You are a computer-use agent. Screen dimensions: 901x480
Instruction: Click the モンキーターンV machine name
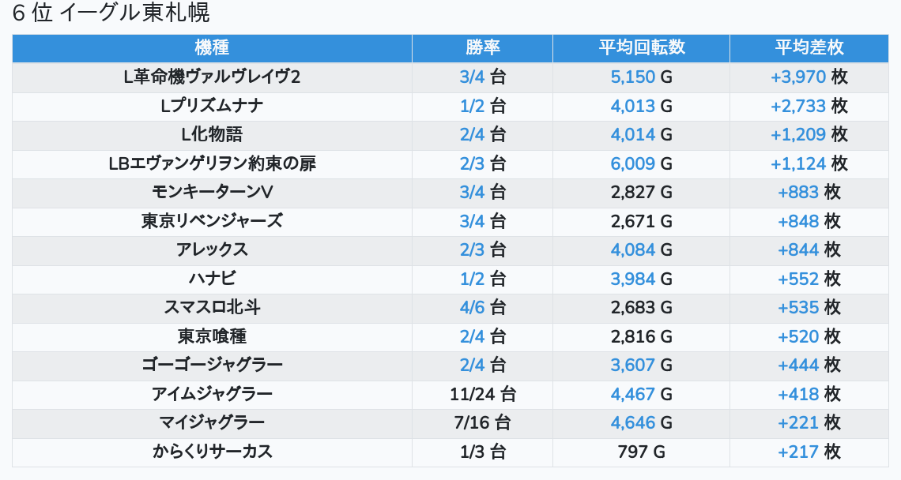[x=212, y=192]
